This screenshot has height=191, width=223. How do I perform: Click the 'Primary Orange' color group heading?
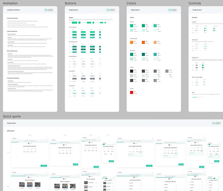pos(133,39)
